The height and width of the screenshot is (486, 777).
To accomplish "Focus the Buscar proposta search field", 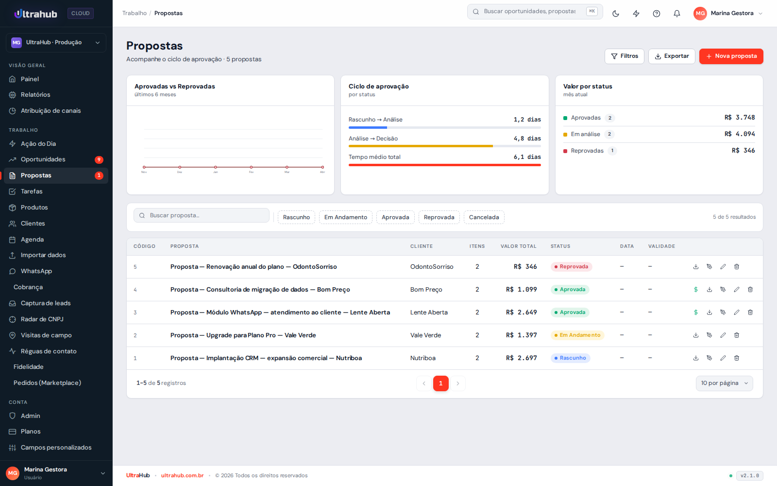I will point(202,216).
